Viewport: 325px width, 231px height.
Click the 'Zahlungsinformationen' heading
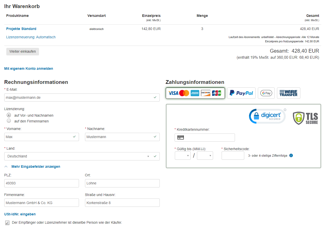tap(195, 82)
